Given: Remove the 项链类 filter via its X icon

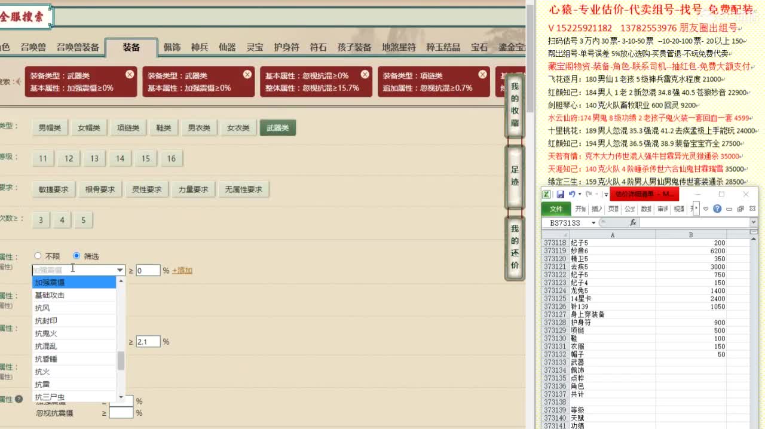Looking at the screenshot, I should (x=482, y=75).
